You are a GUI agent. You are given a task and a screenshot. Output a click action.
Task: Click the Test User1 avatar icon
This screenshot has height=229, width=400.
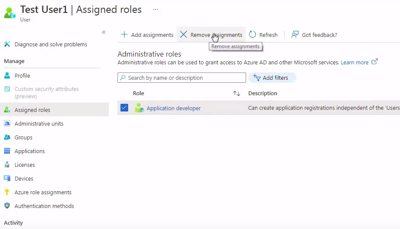tap(10, 13)
